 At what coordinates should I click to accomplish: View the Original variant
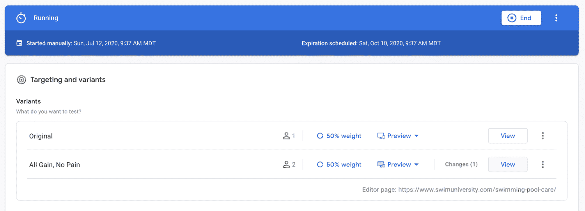coord(508,136)
